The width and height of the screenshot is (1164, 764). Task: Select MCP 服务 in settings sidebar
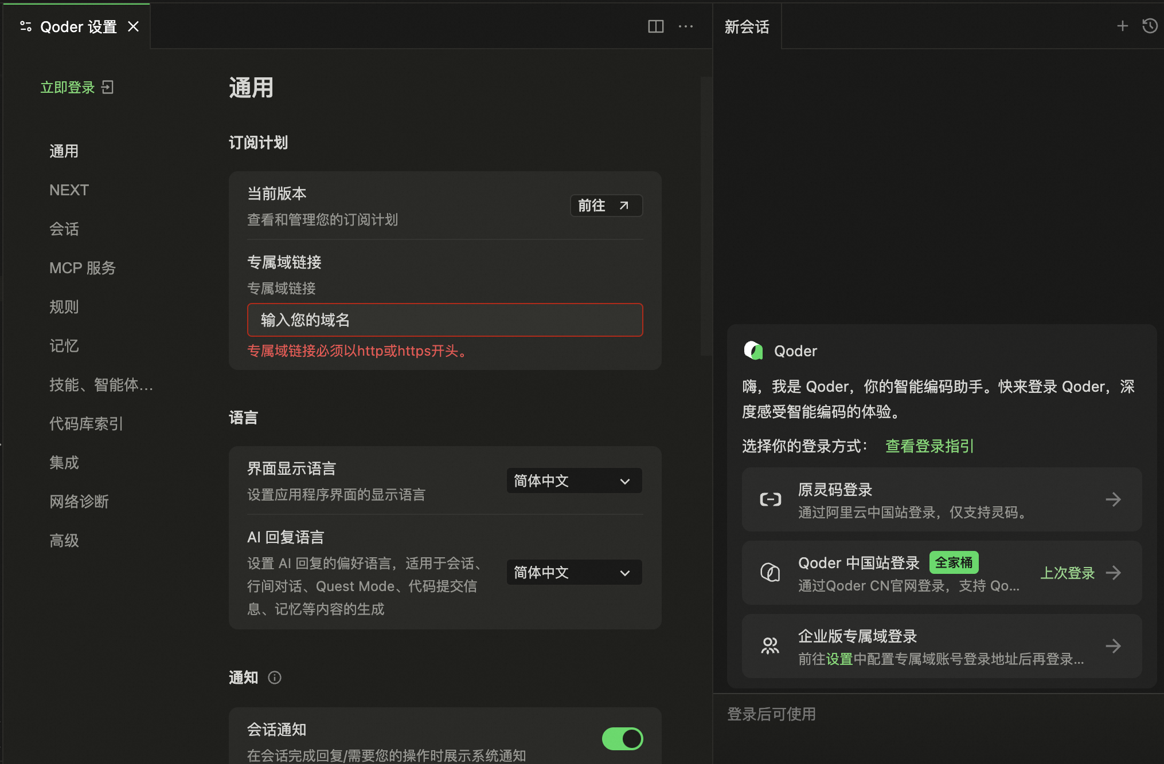[83, 268]
